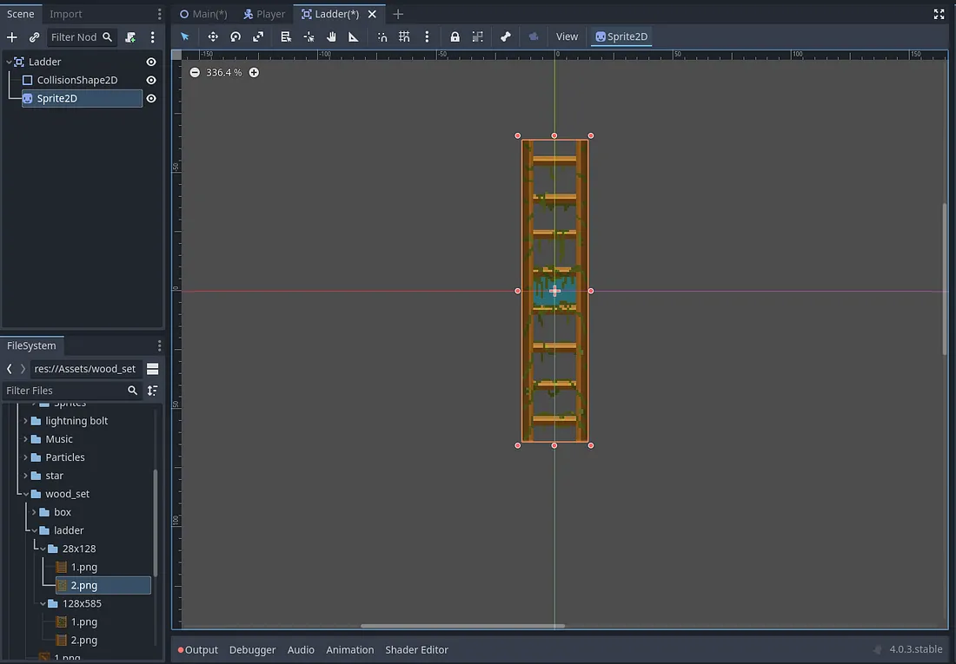Open the Audio bottom panel
Image resolution: width=956 pixels, height=664 pixels.
pos(302,650)
